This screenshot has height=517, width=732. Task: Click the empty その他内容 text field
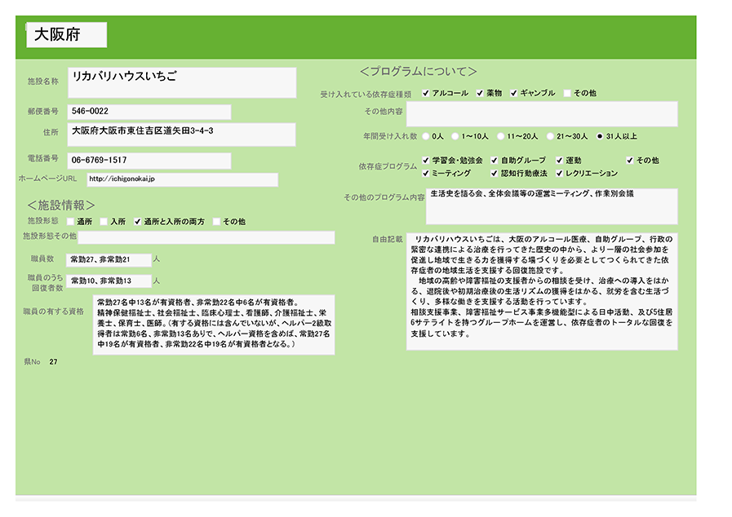coord(541,114)
